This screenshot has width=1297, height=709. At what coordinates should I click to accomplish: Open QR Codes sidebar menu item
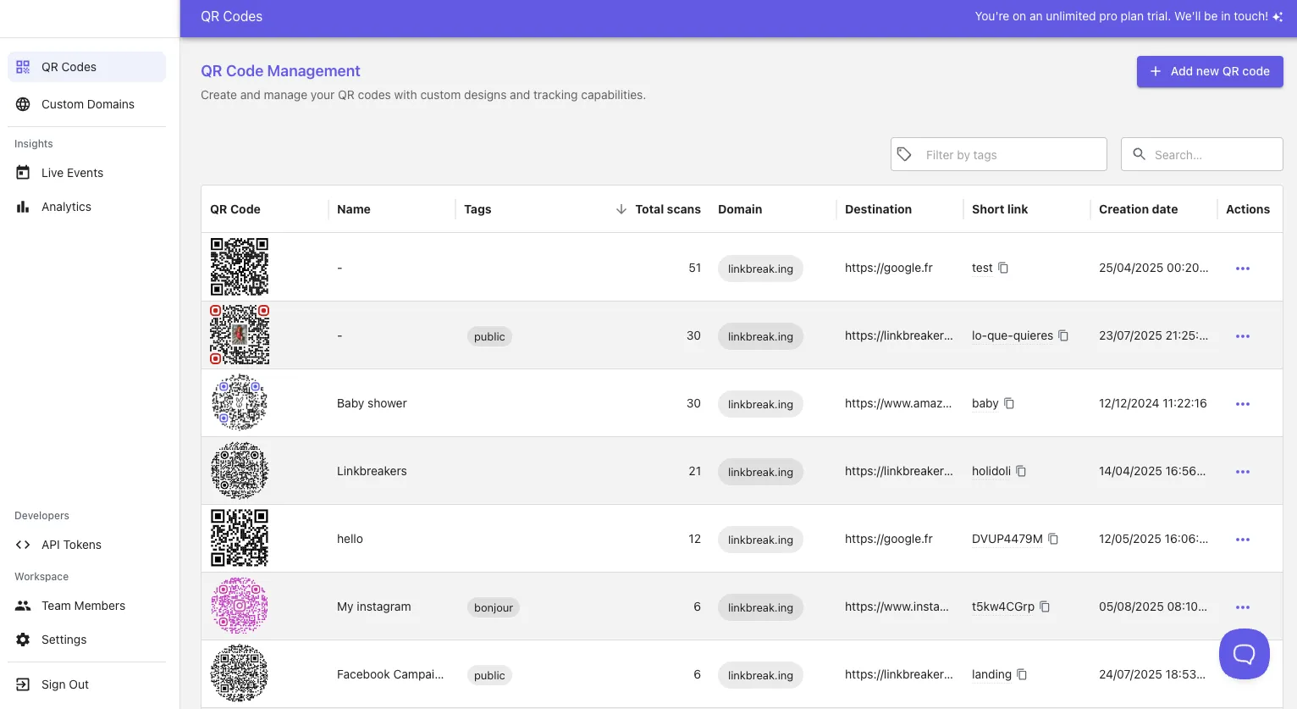coord(86,67)
